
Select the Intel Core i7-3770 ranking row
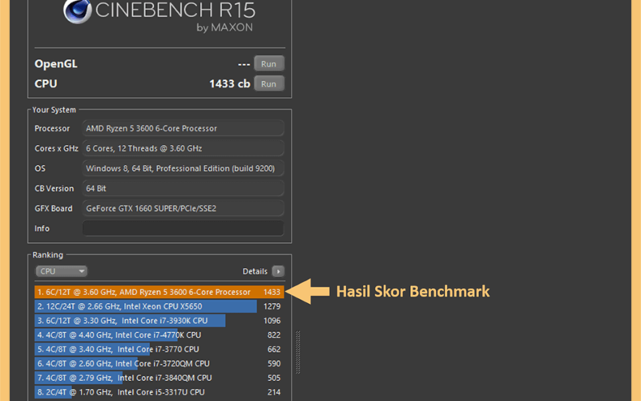(159, 349)
